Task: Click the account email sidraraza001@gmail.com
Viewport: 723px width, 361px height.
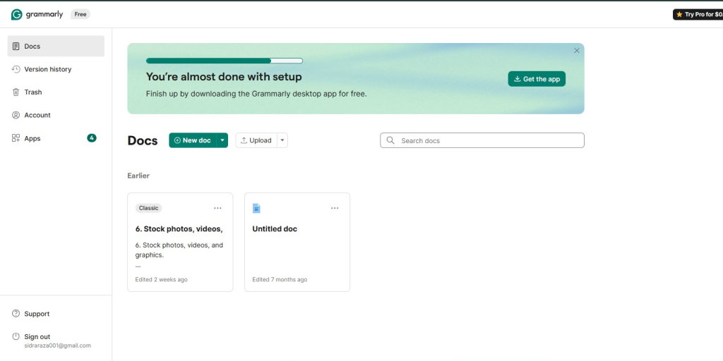Action: coord(57,345)
